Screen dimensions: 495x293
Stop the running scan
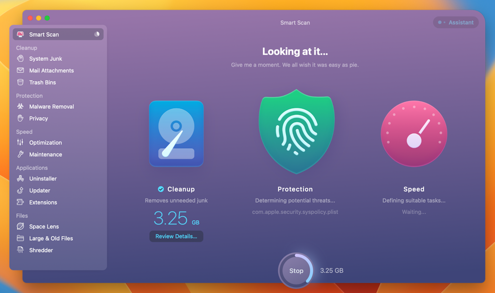(296, 271)
